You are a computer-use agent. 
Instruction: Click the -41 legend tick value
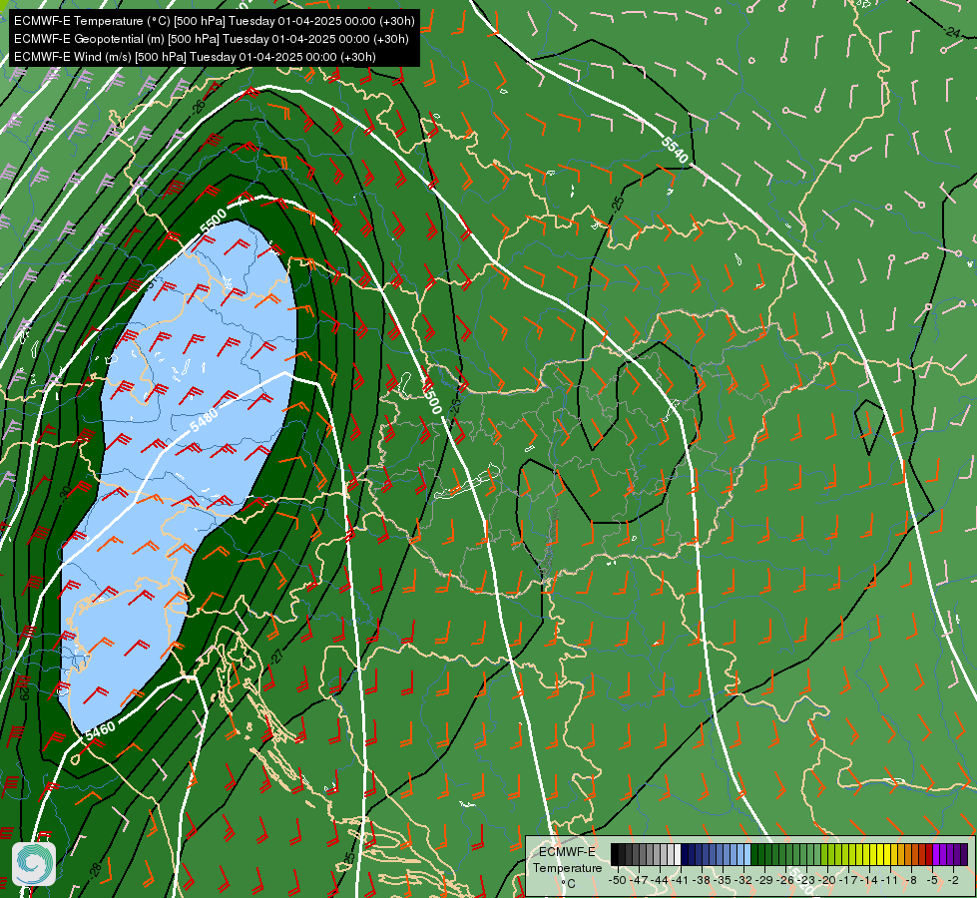pos(681,880)
